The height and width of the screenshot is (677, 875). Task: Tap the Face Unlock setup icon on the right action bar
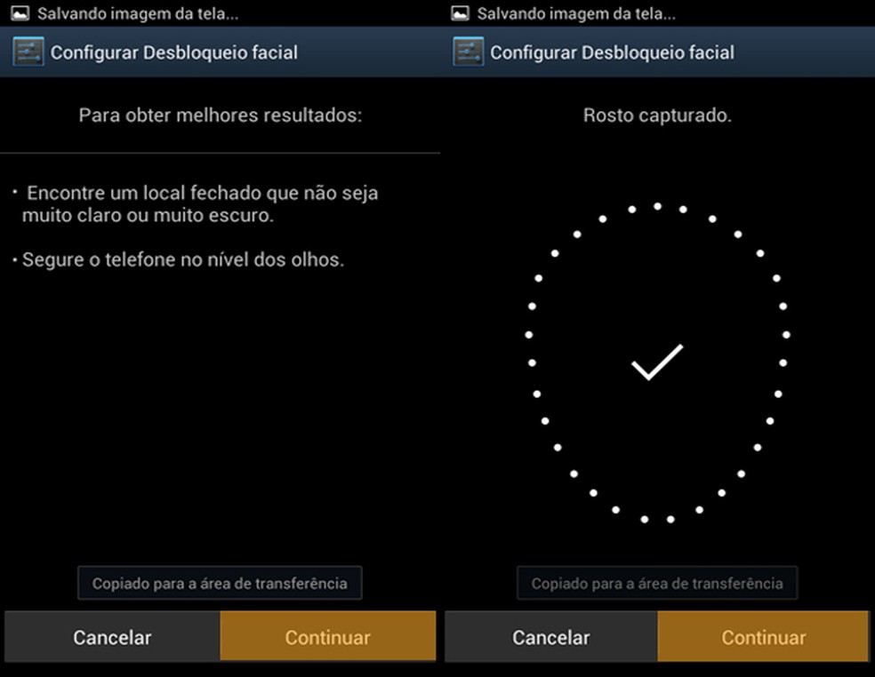click(467, 51)
